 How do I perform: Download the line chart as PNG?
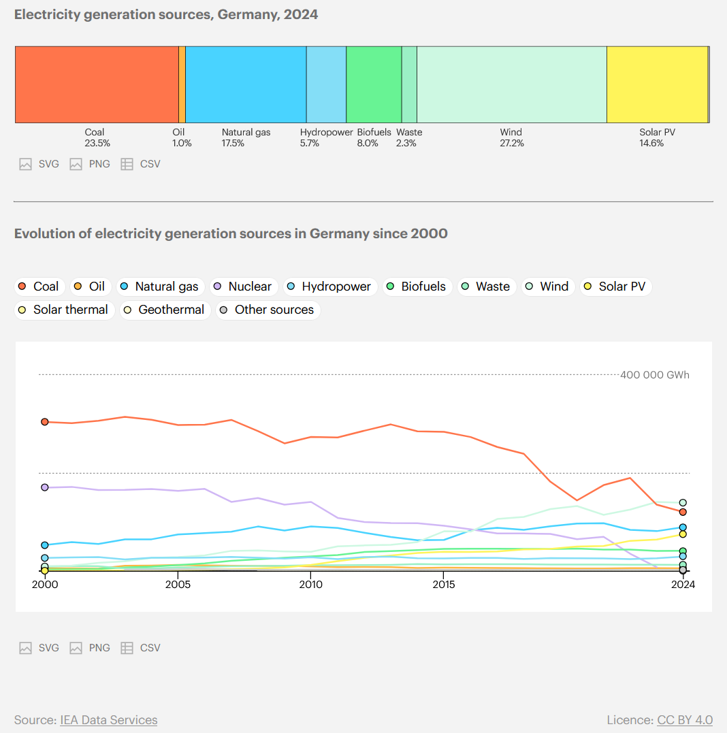click(90, 648)
